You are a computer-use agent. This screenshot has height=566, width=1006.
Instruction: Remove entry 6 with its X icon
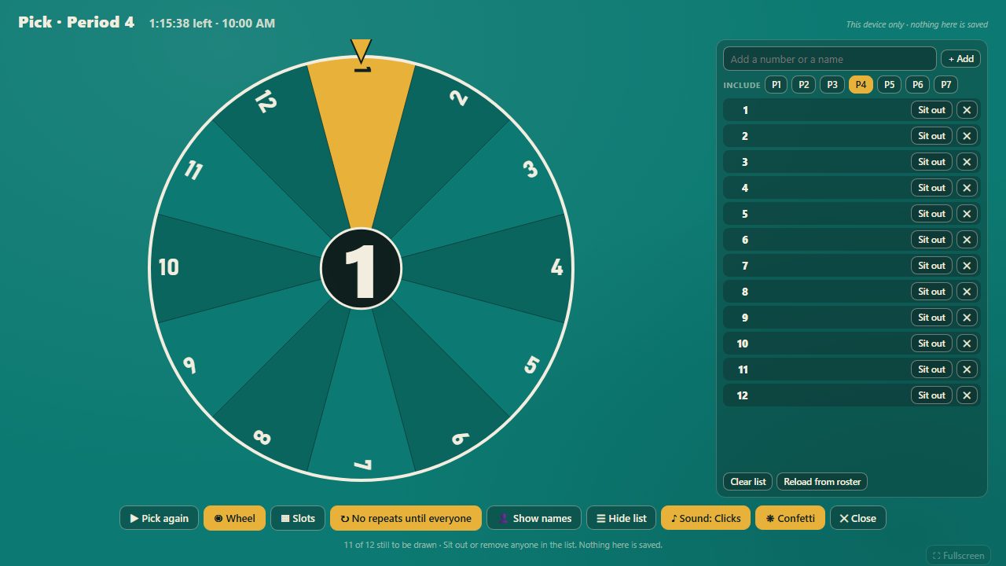coord(967,240)
